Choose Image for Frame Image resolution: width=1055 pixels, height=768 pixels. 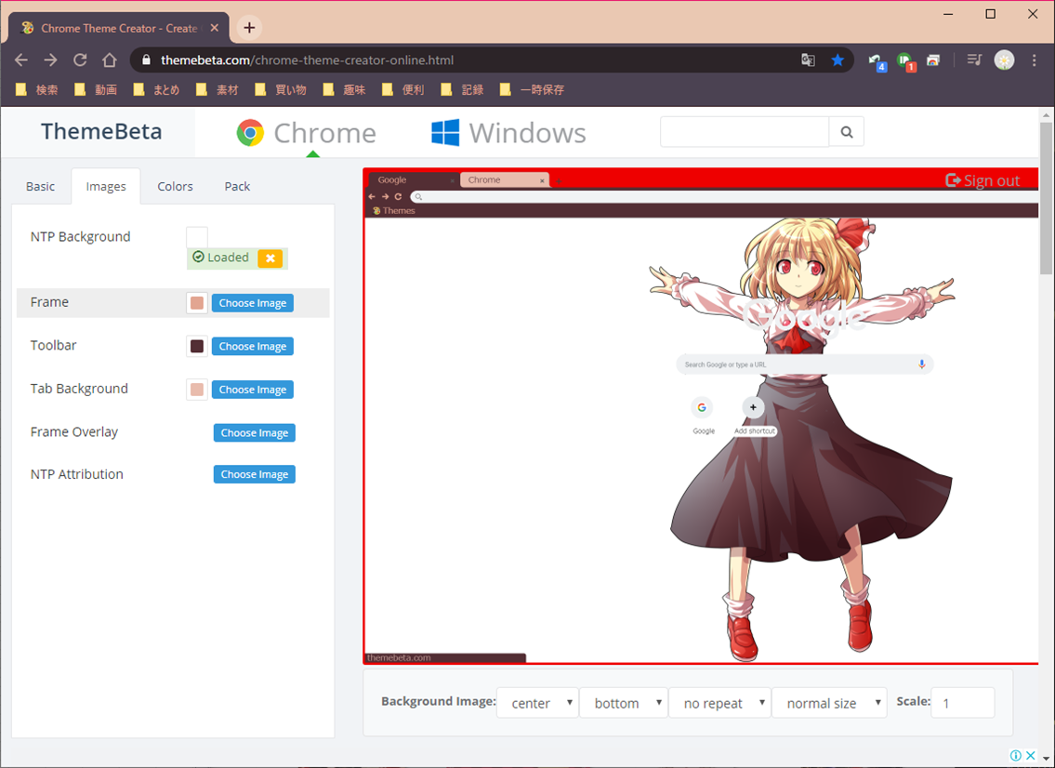coord(252,303)
